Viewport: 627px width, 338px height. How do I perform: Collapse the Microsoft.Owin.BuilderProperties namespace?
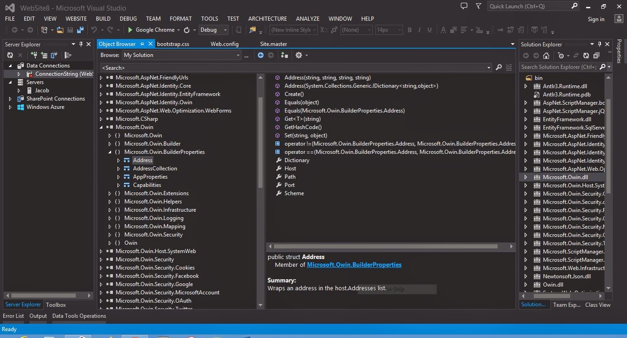click(x=109, y=152)
